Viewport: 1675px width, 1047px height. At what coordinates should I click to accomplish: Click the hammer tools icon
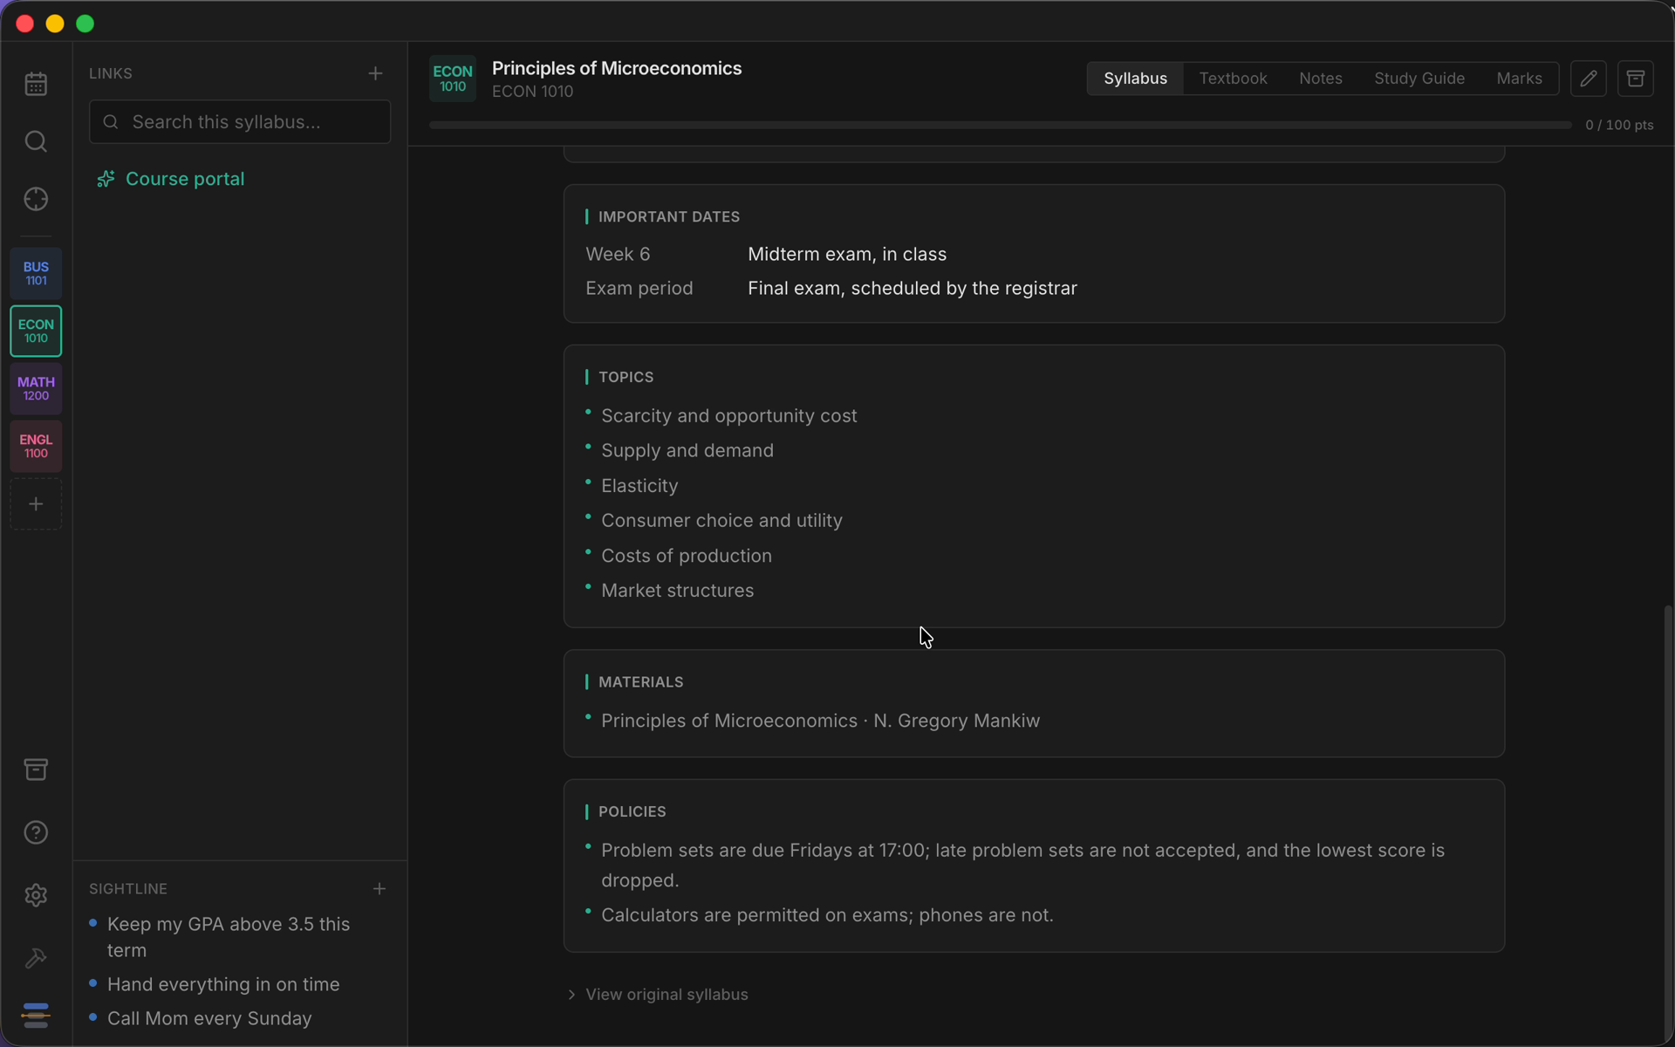point(36,958)
